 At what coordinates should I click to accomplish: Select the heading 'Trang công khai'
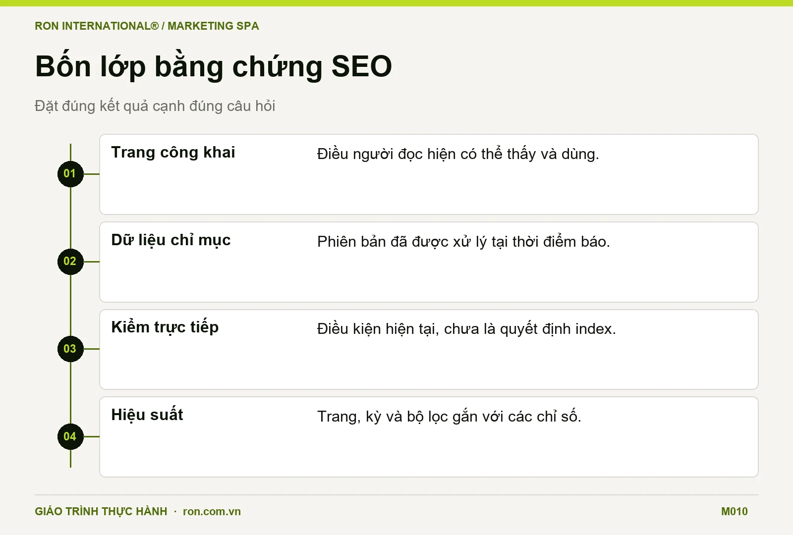click(x=173, y=153)
